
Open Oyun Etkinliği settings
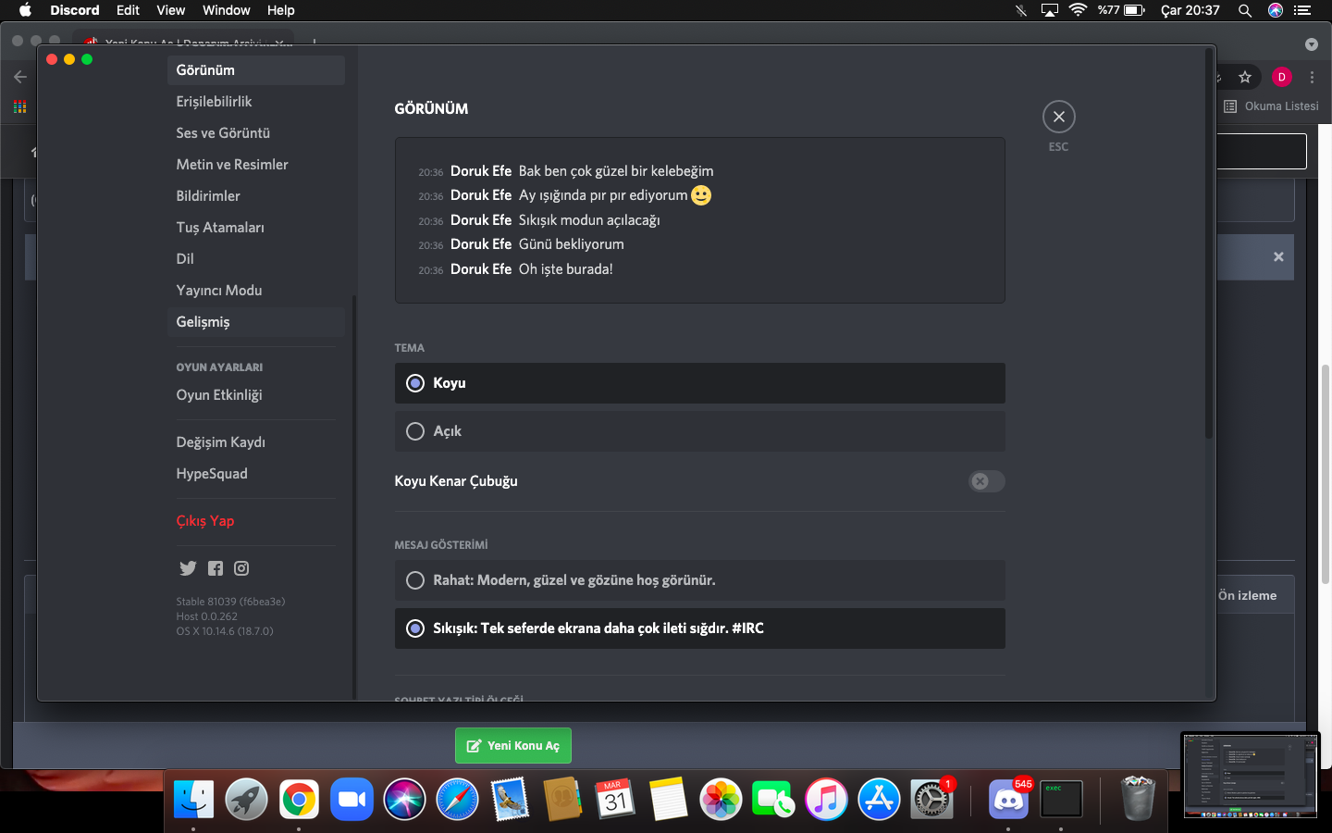pyautogui.click(x=256, y=395)
